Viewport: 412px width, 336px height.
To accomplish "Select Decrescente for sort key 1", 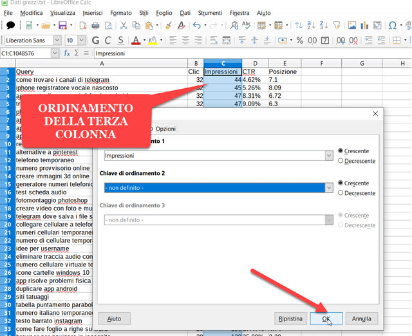I will (341, 161).
